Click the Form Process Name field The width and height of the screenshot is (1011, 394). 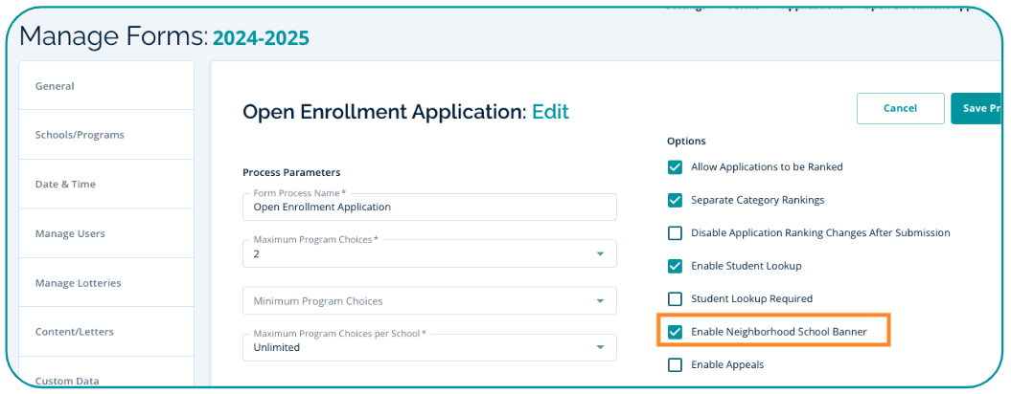pyautogui.click(x=429, y=207)
